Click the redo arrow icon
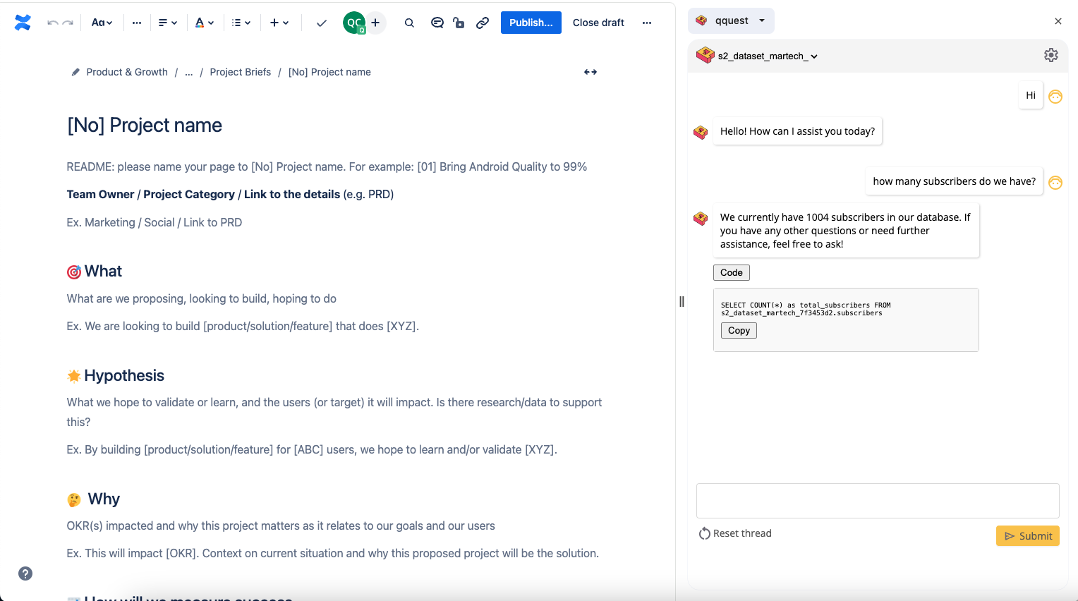Screen dimensions: 1078x601 point(67,23)
